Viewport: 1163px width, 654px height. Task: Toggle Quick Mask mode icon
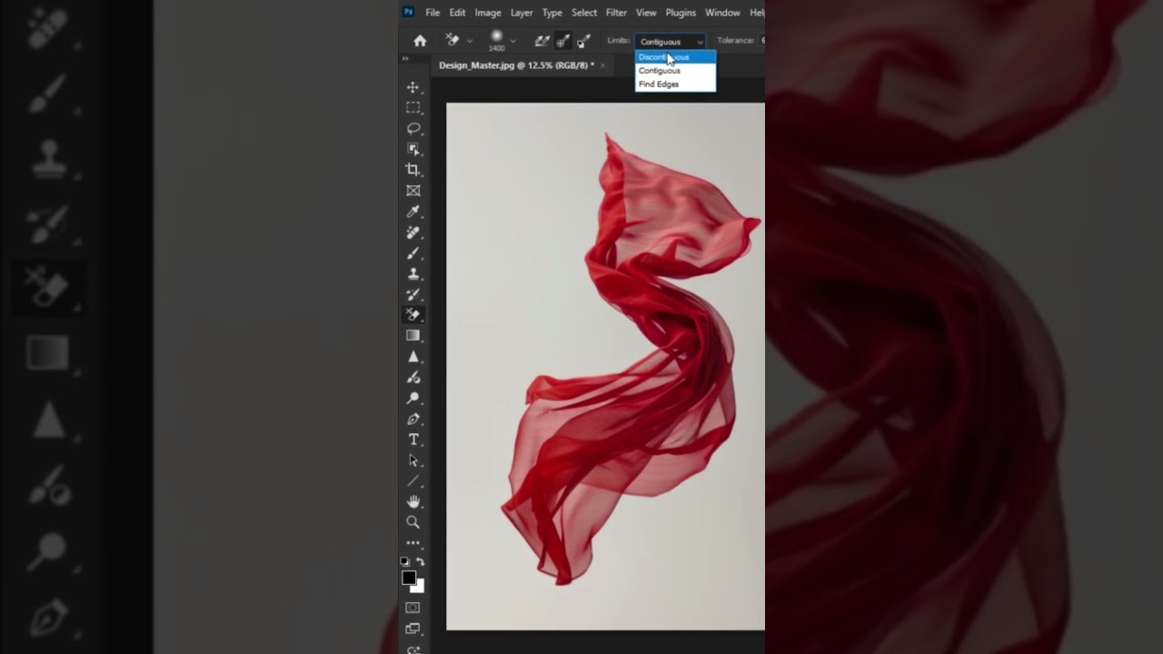[x=413, y=608]
